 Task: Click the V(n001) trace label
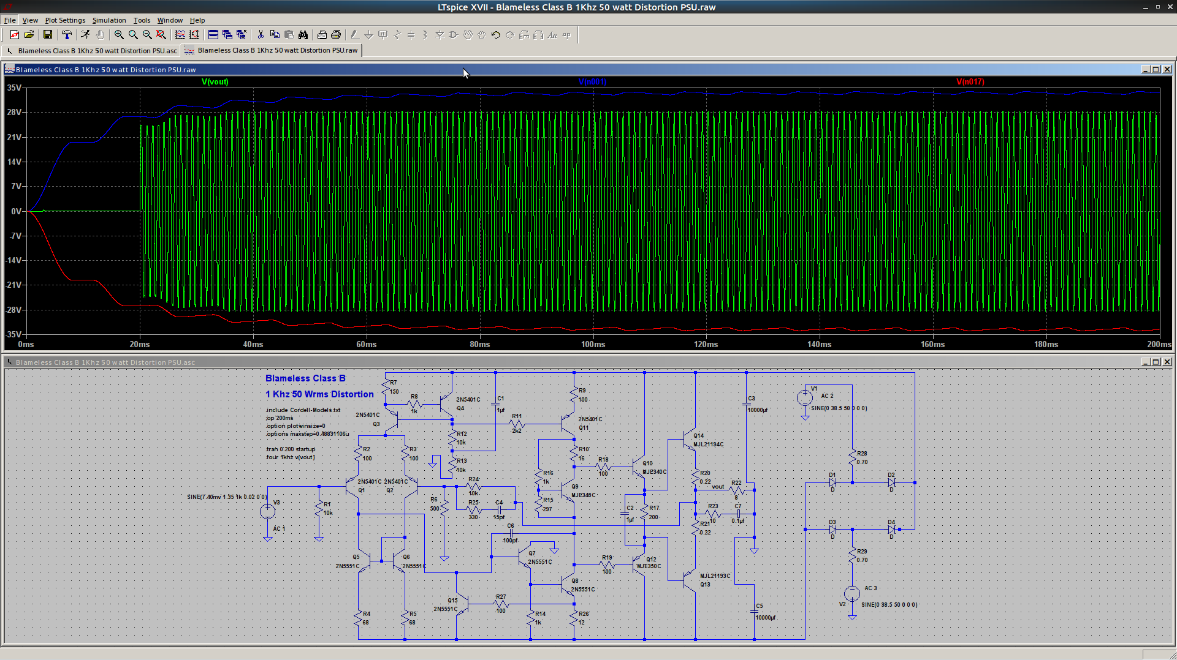[x=592, y=81]
